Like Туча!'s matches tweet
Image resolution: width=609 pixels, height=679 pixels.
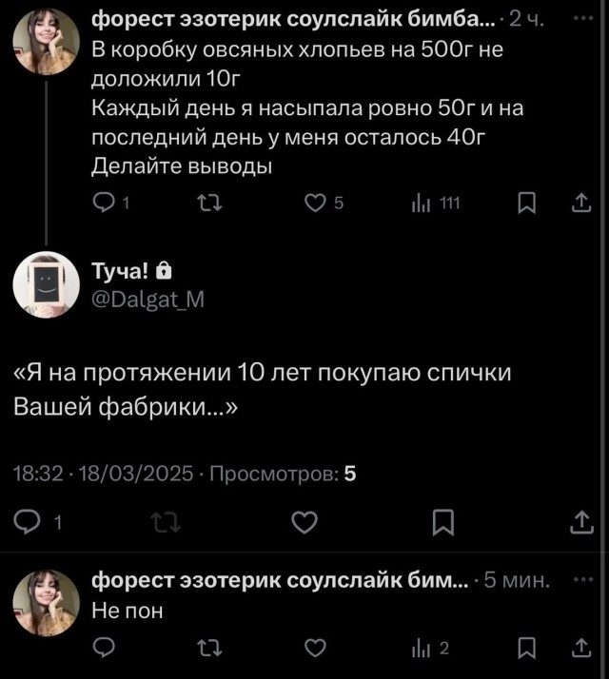click(304, 521)
